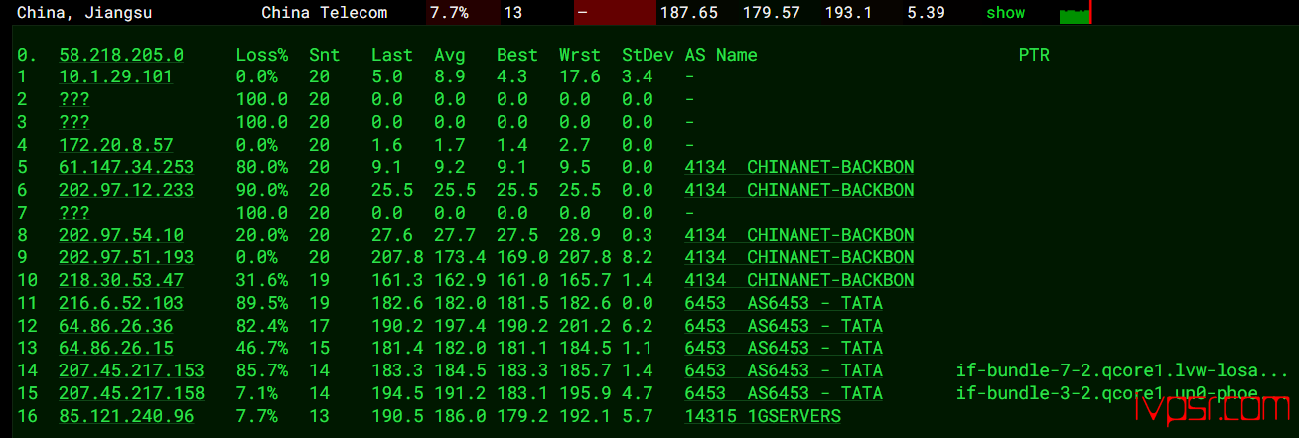The height and width of the screenshot is (438, 1299).
Task: Open the latency sparkline graph thumbnail
Action: pyautogui.click(x=1075, y=13)
